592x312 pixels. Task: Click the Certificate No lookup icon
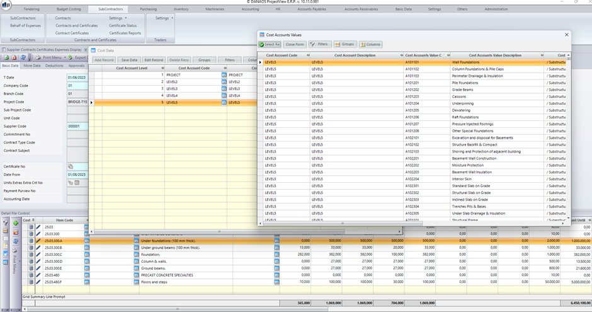pyautogui.click(x=71, y=166)
